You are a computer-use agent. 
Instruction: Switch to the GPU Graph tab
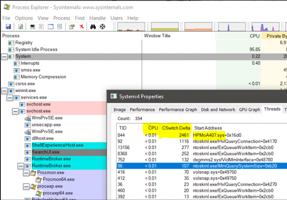click(249, 110)
